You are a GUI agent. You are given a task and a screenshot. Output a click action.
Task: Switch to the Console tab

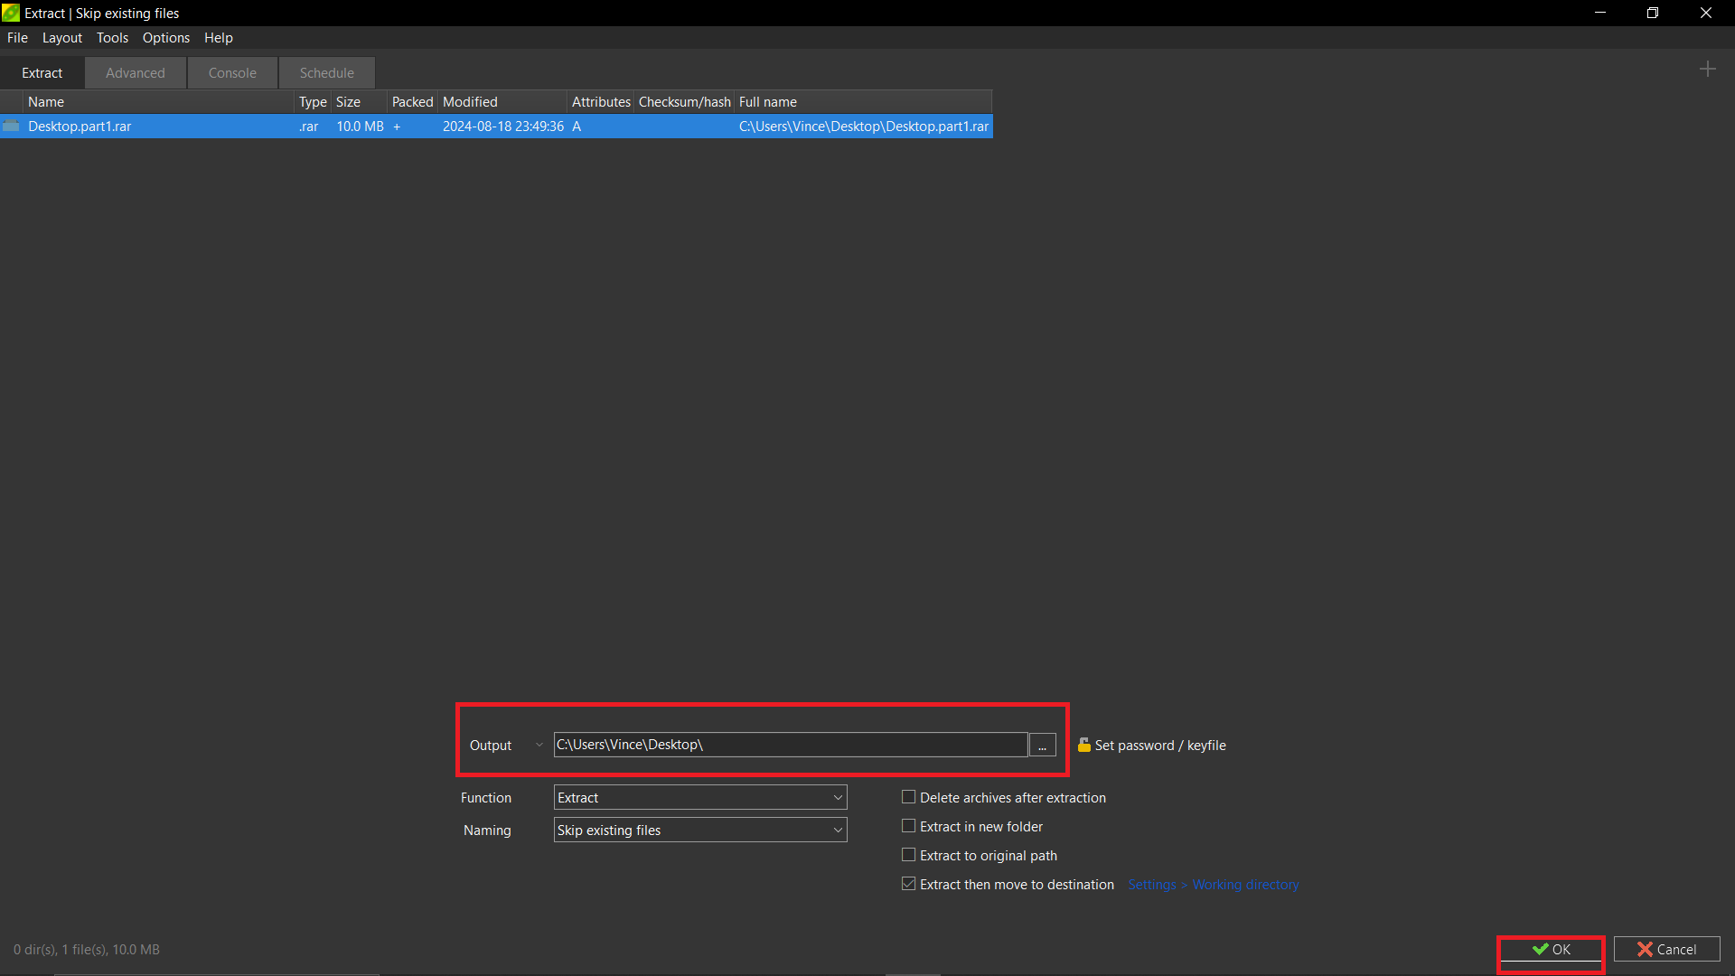(232, 73)
